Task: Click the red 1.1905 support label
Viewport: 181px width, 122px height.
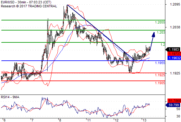Action: pyautogui.click(x=160, y=83)
